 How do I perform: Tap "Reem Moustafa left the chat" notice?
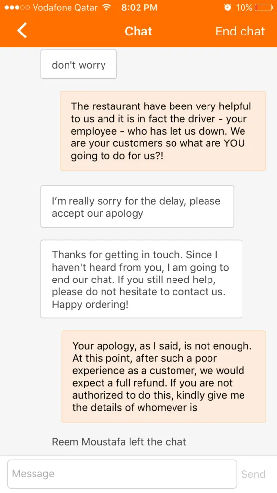(119, 442)
